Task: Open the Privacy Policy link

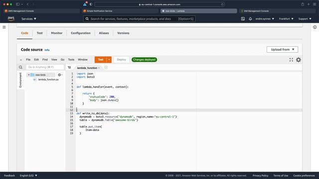Action: tap(260, 176)
